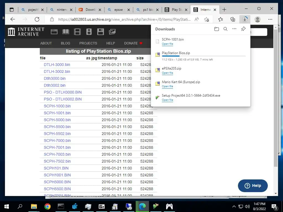
Task: Download SCPH-7502.bin from listing
Action: (x=57, y=161)
